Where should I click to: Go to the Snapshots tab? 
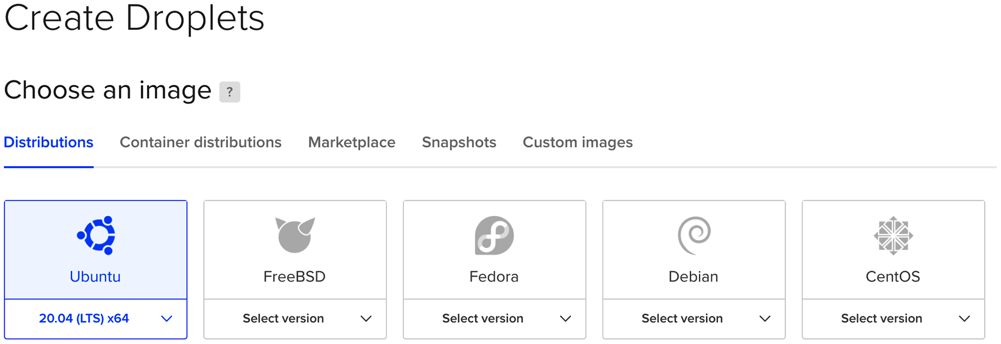click(x=459, y=142)
